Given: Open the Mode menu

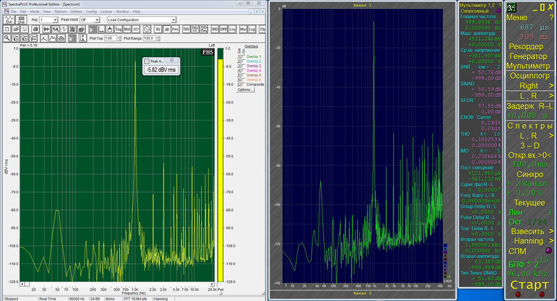Looking at the screenshot, I should point(35,12).
